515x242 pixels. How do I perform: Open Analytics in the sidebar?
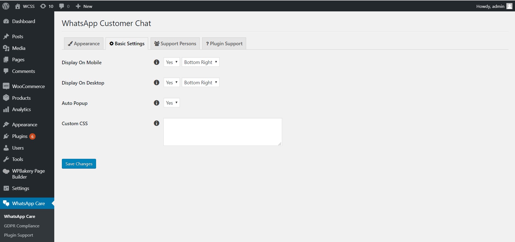[27, 109]
